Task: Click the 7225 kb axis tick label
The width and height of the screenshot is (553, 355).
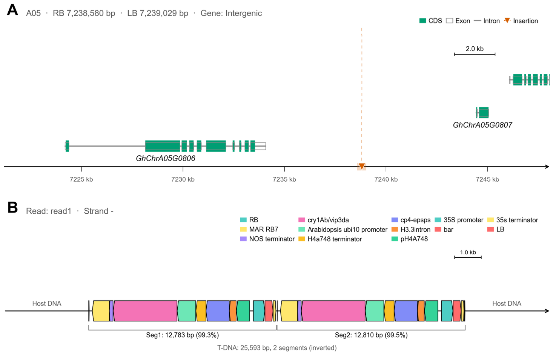Action: coord(81,179)
